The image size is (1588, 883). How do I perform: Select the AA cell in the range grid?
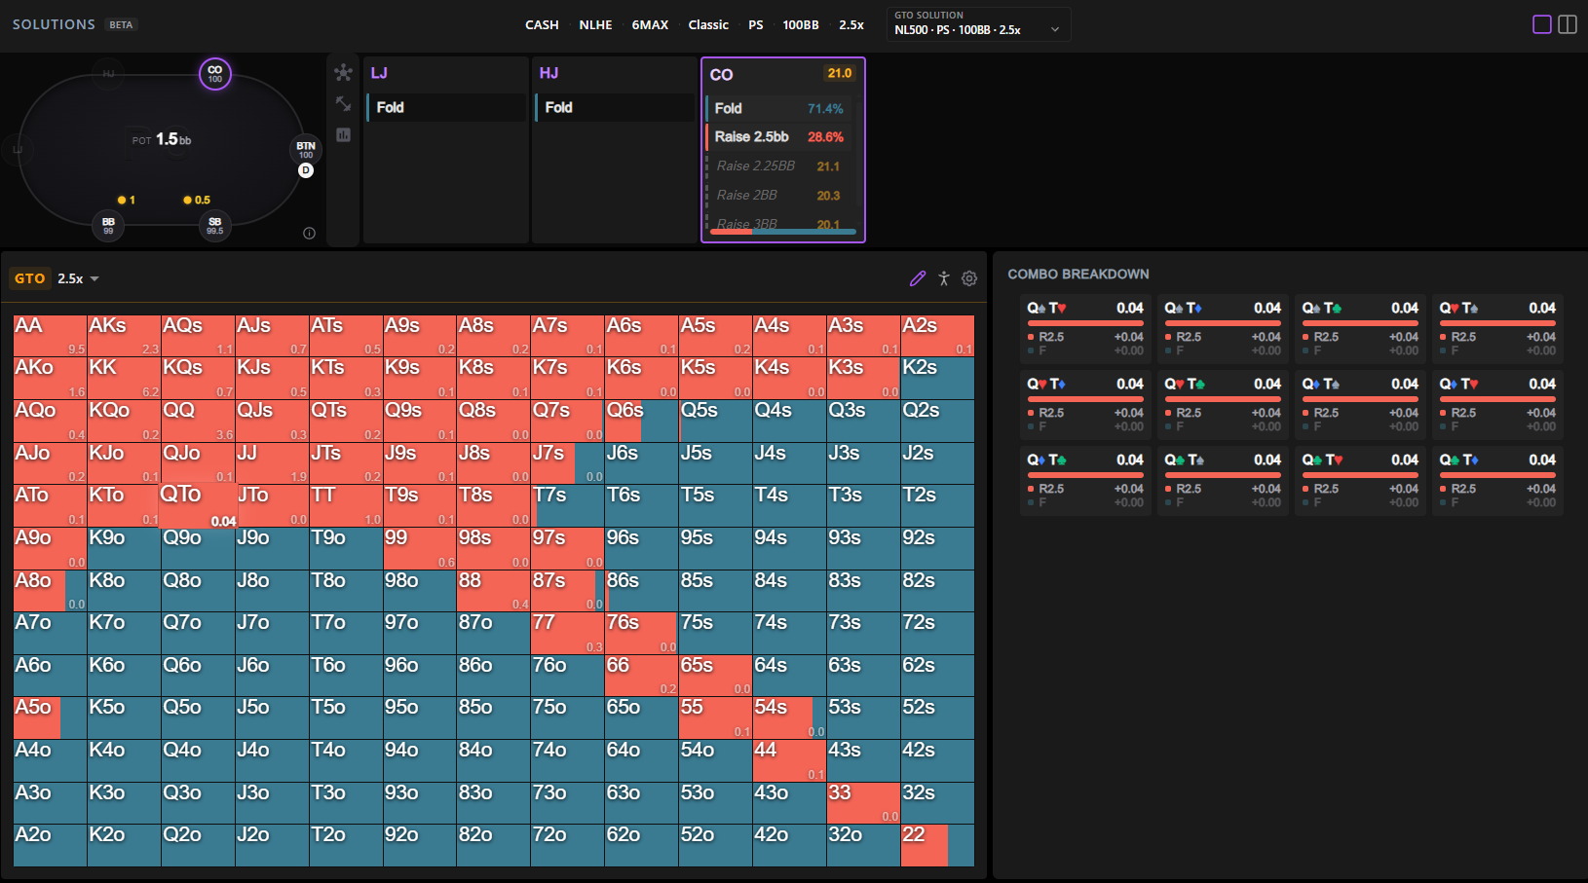coord(50,336)
